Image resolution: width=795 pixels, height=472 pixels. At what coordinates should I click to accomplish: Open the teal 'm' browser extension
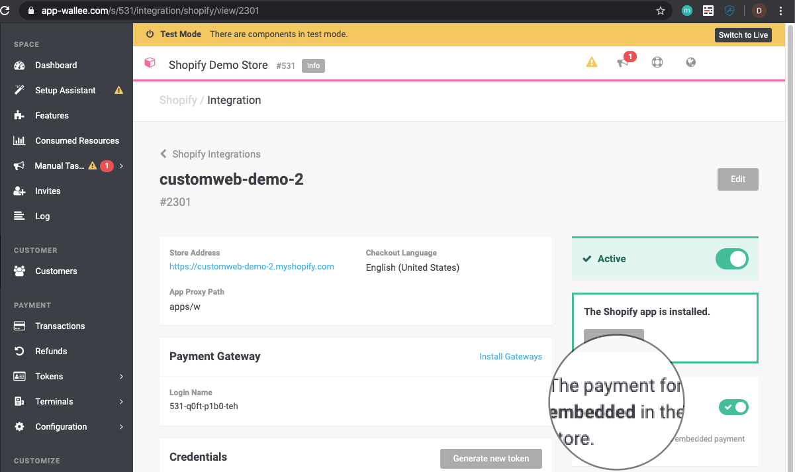(688, 11)
